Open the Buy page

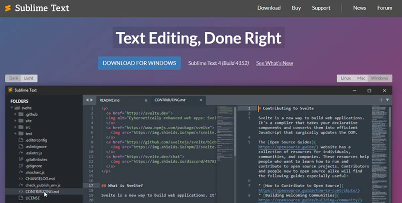click(296, 8)
